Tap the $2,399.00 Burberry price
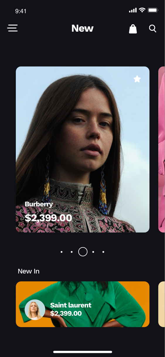Viewport: 165px width, 357px height. click(x=48, y=218)
